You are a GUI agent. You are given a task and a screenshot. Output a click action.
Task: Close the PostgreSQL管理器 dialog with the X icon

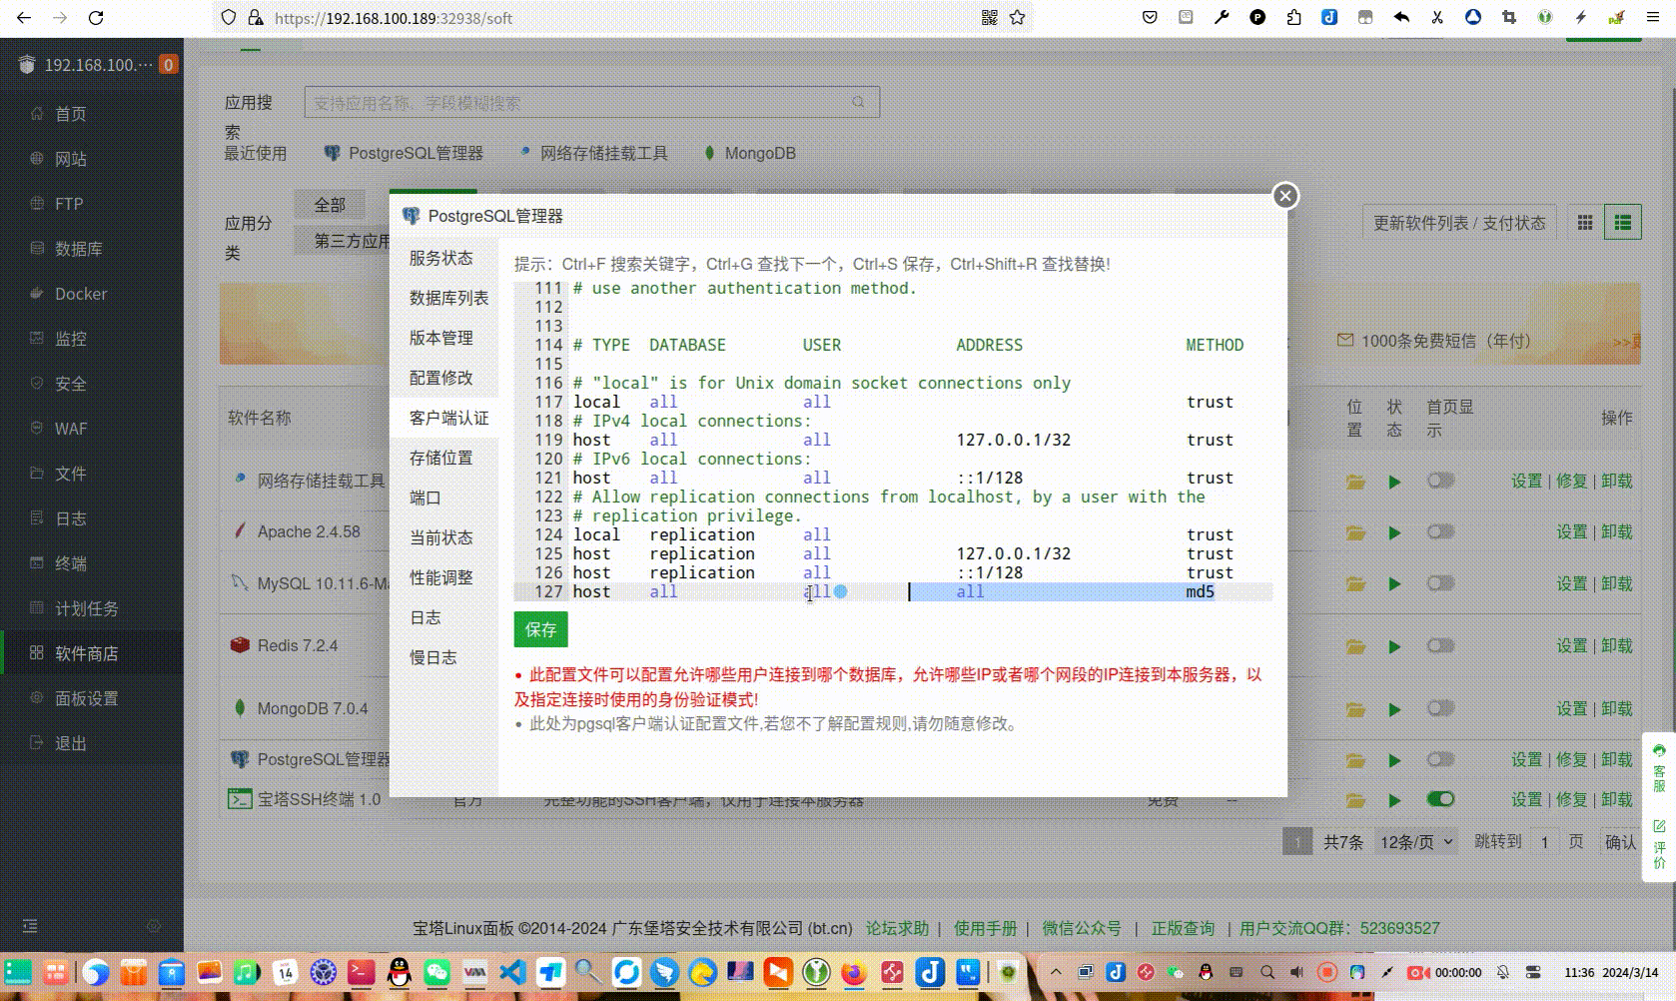point(1285,196)
